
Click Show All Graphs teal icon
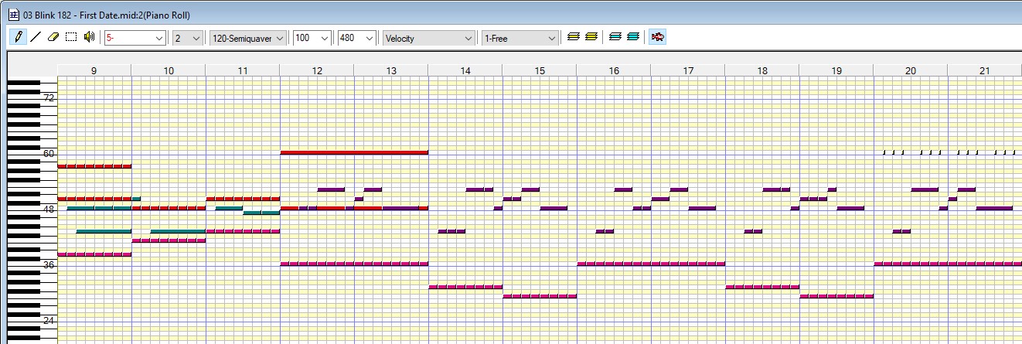pos(633,37)
